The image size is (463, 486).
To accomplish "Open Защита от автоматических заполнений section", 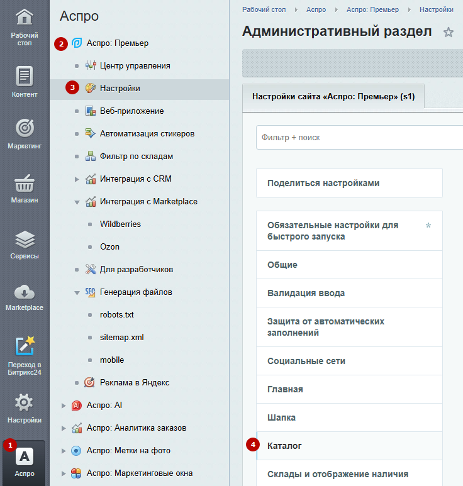I will (x=349, y=327).
